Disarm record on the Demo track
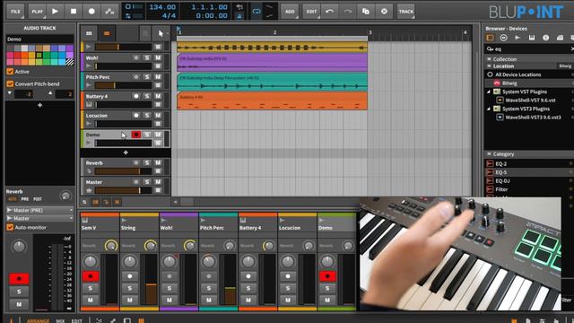The width and height of the screenshot is (574, 323). 135,135
